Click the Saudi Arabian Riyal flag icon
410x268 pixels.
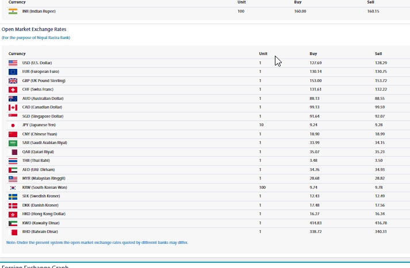[x=13, y=142]
